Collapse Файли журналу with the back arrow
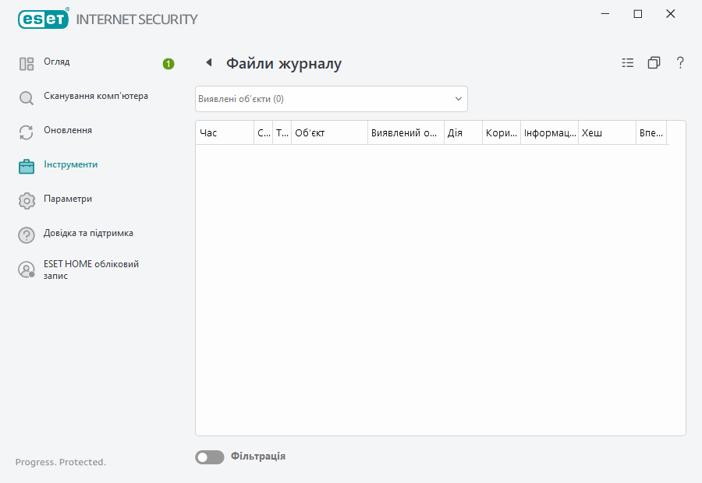This screenshot has width=702, height=483. tap(208, 62)
